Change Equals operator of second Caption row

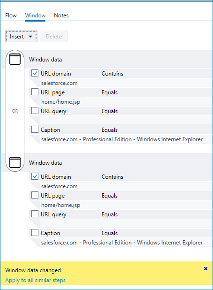(x=110, y=233)
